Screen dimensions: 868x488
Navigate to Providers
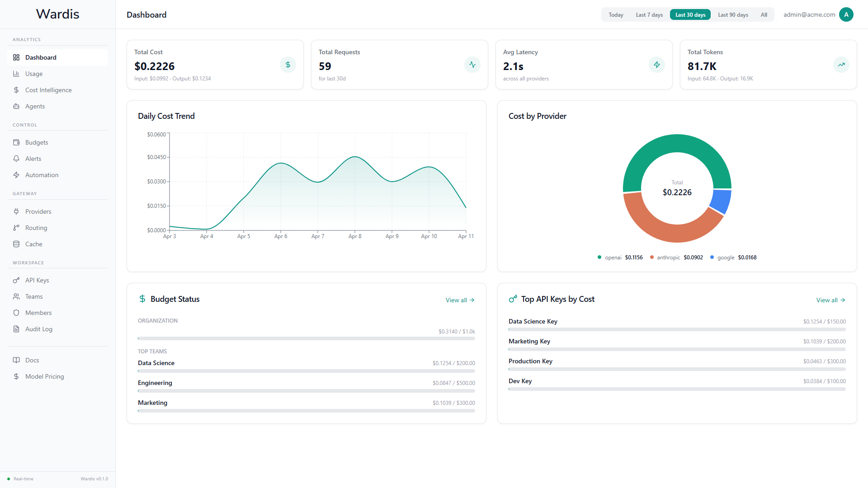point(57,211)
